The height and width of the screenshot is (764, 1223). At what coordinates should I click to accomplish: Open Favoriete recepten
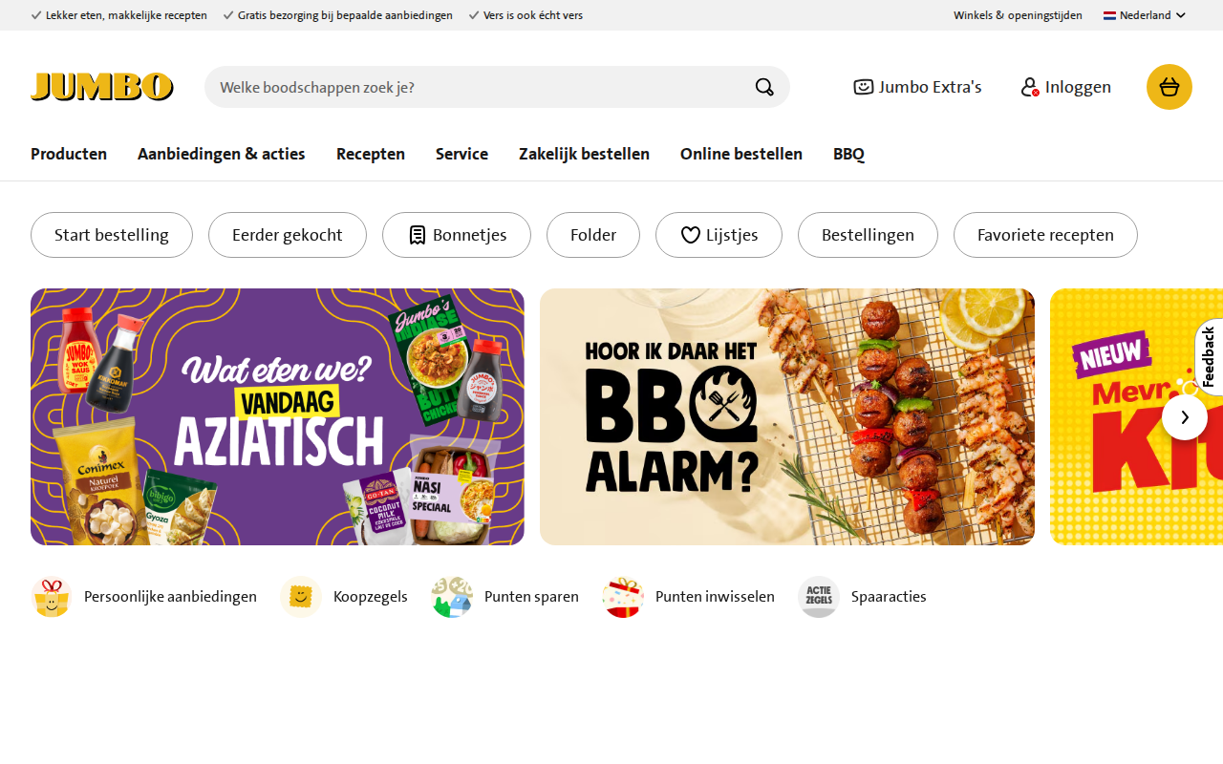tap(1045, 235)
